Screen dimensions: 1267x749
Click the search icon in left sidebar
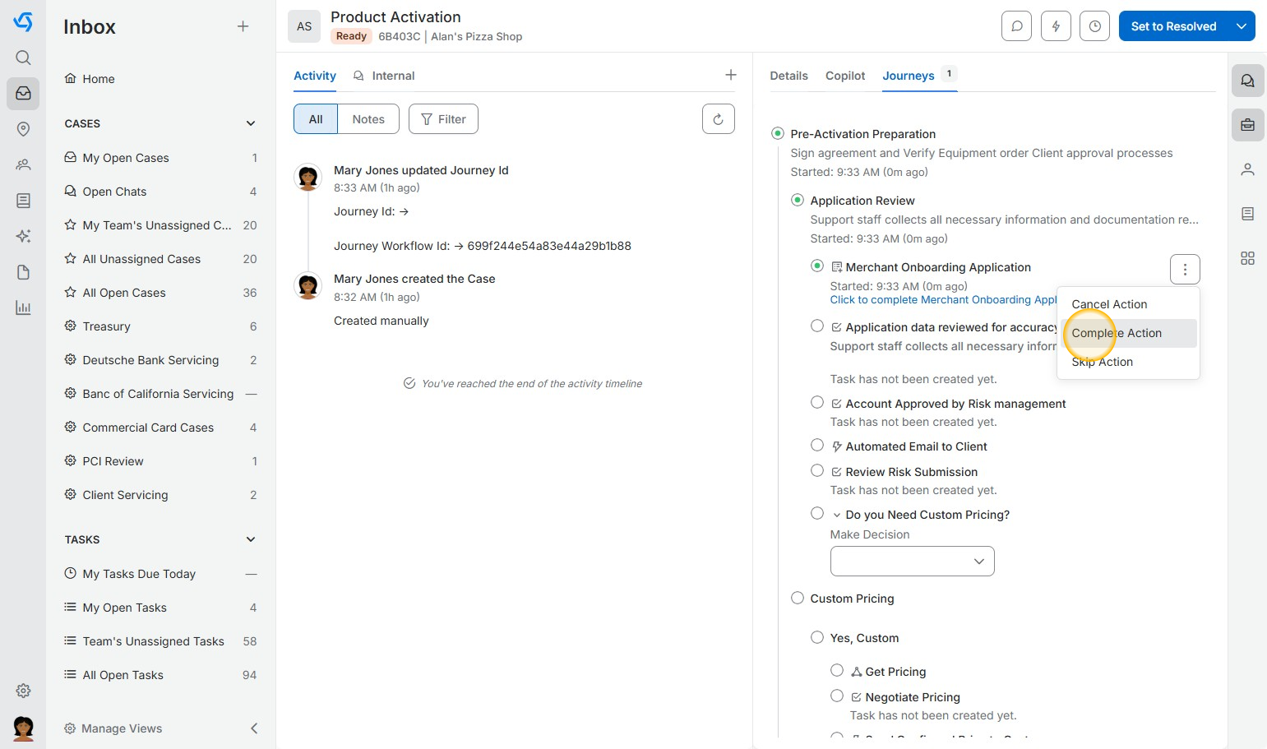click(23, 58)
